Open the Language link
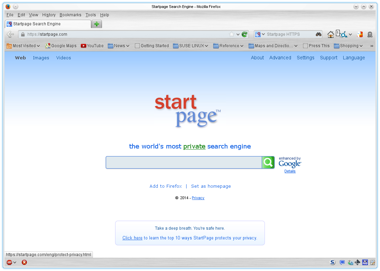Screen dimensions: 380x271 click(354, 58)
